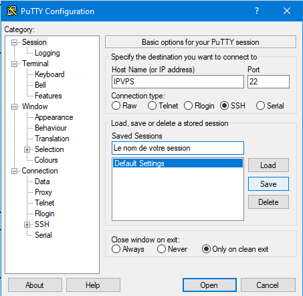
Task: Collapse the Connection category node
Action: [x=14, y=171]
